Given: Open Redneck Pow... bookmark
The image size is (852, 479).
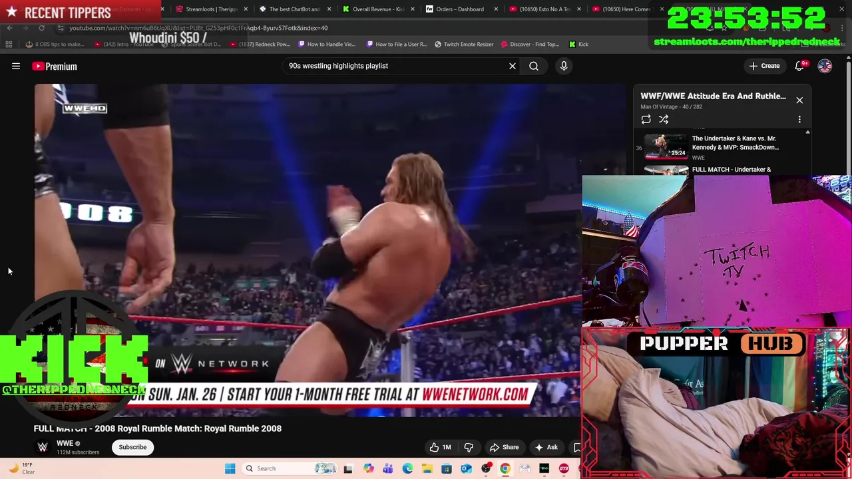Looking at the screenshot, I should point(261,44).
